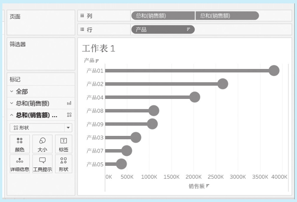Open the Detail (详细信息) marks card
The image size is (297, 202).
coord(20,164)
